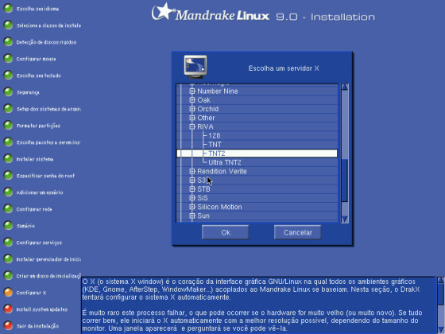The height and width of the screenshot is (334, 445).
Task: Expand the Other tree node
Action: 192,118
